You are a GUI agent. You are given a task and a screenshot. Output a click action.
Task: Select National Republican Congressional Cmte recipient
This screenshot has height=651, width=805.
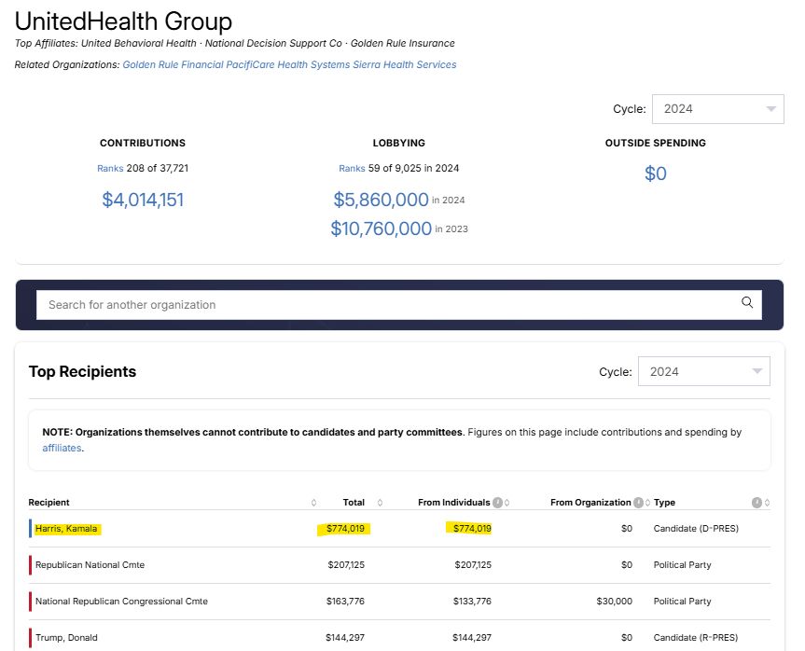click(121, 602)
